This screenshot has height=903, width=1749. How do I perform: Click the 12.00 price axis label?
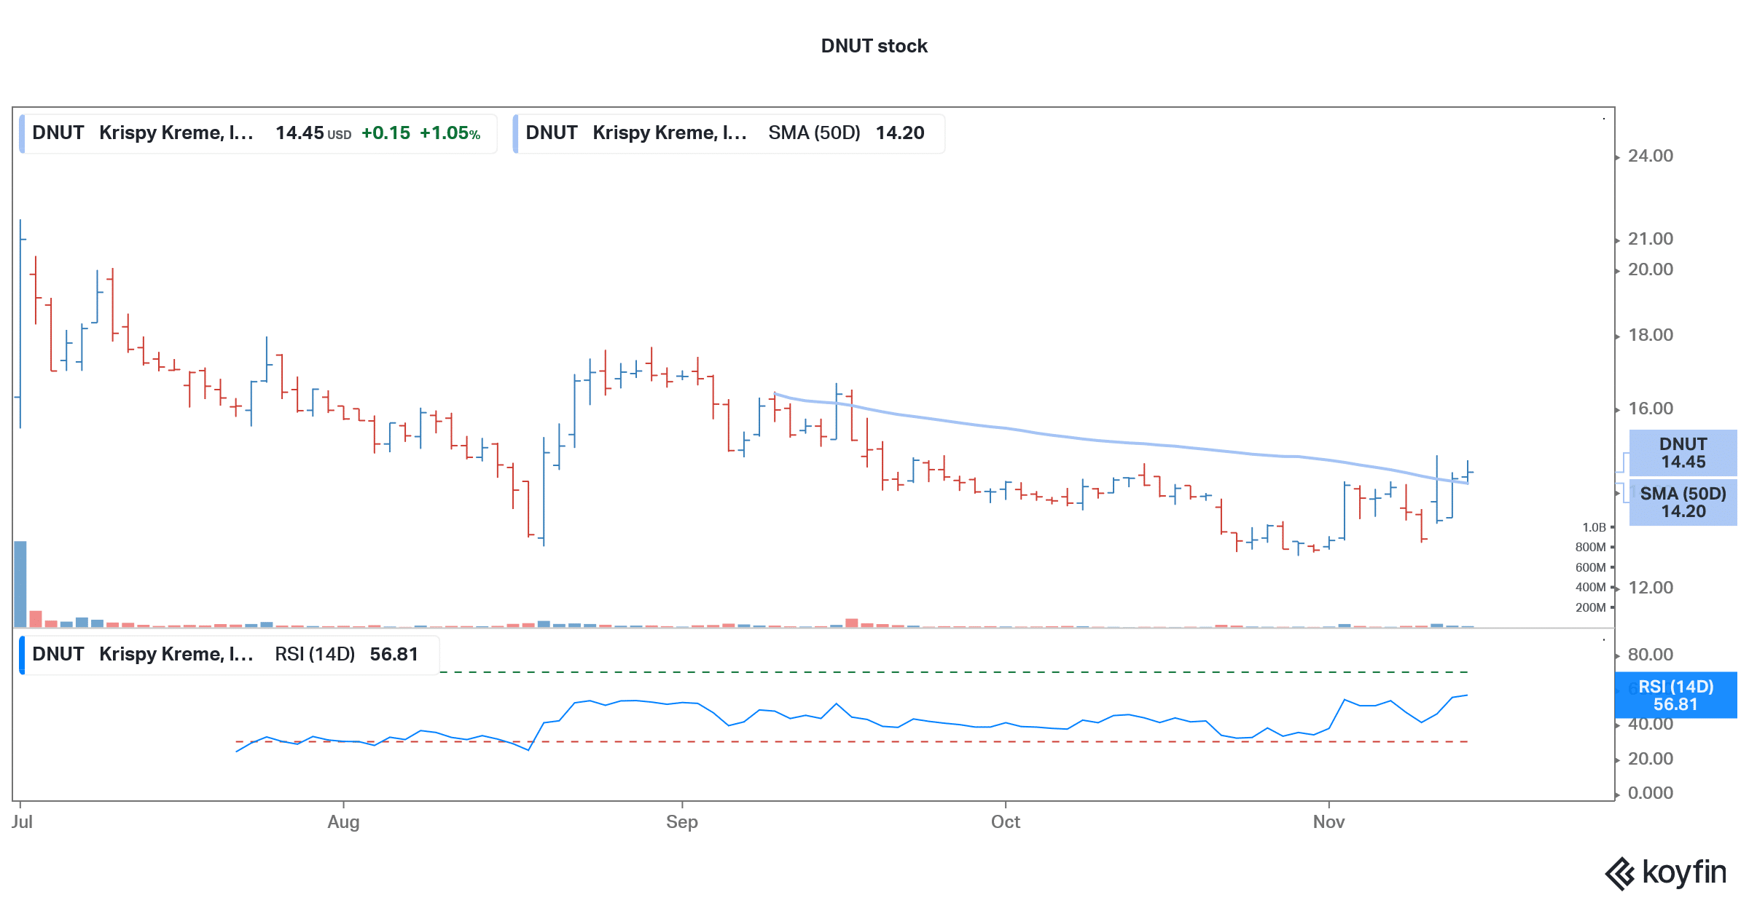(1651, 588)
